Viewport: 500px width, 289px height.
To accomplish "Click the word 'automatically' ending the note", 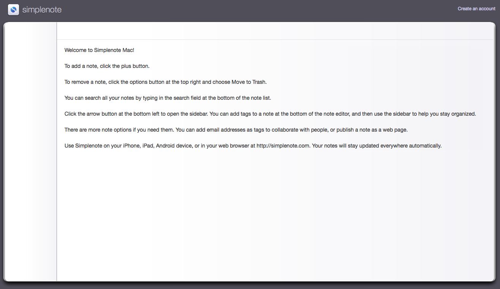I will click(426, 146).
